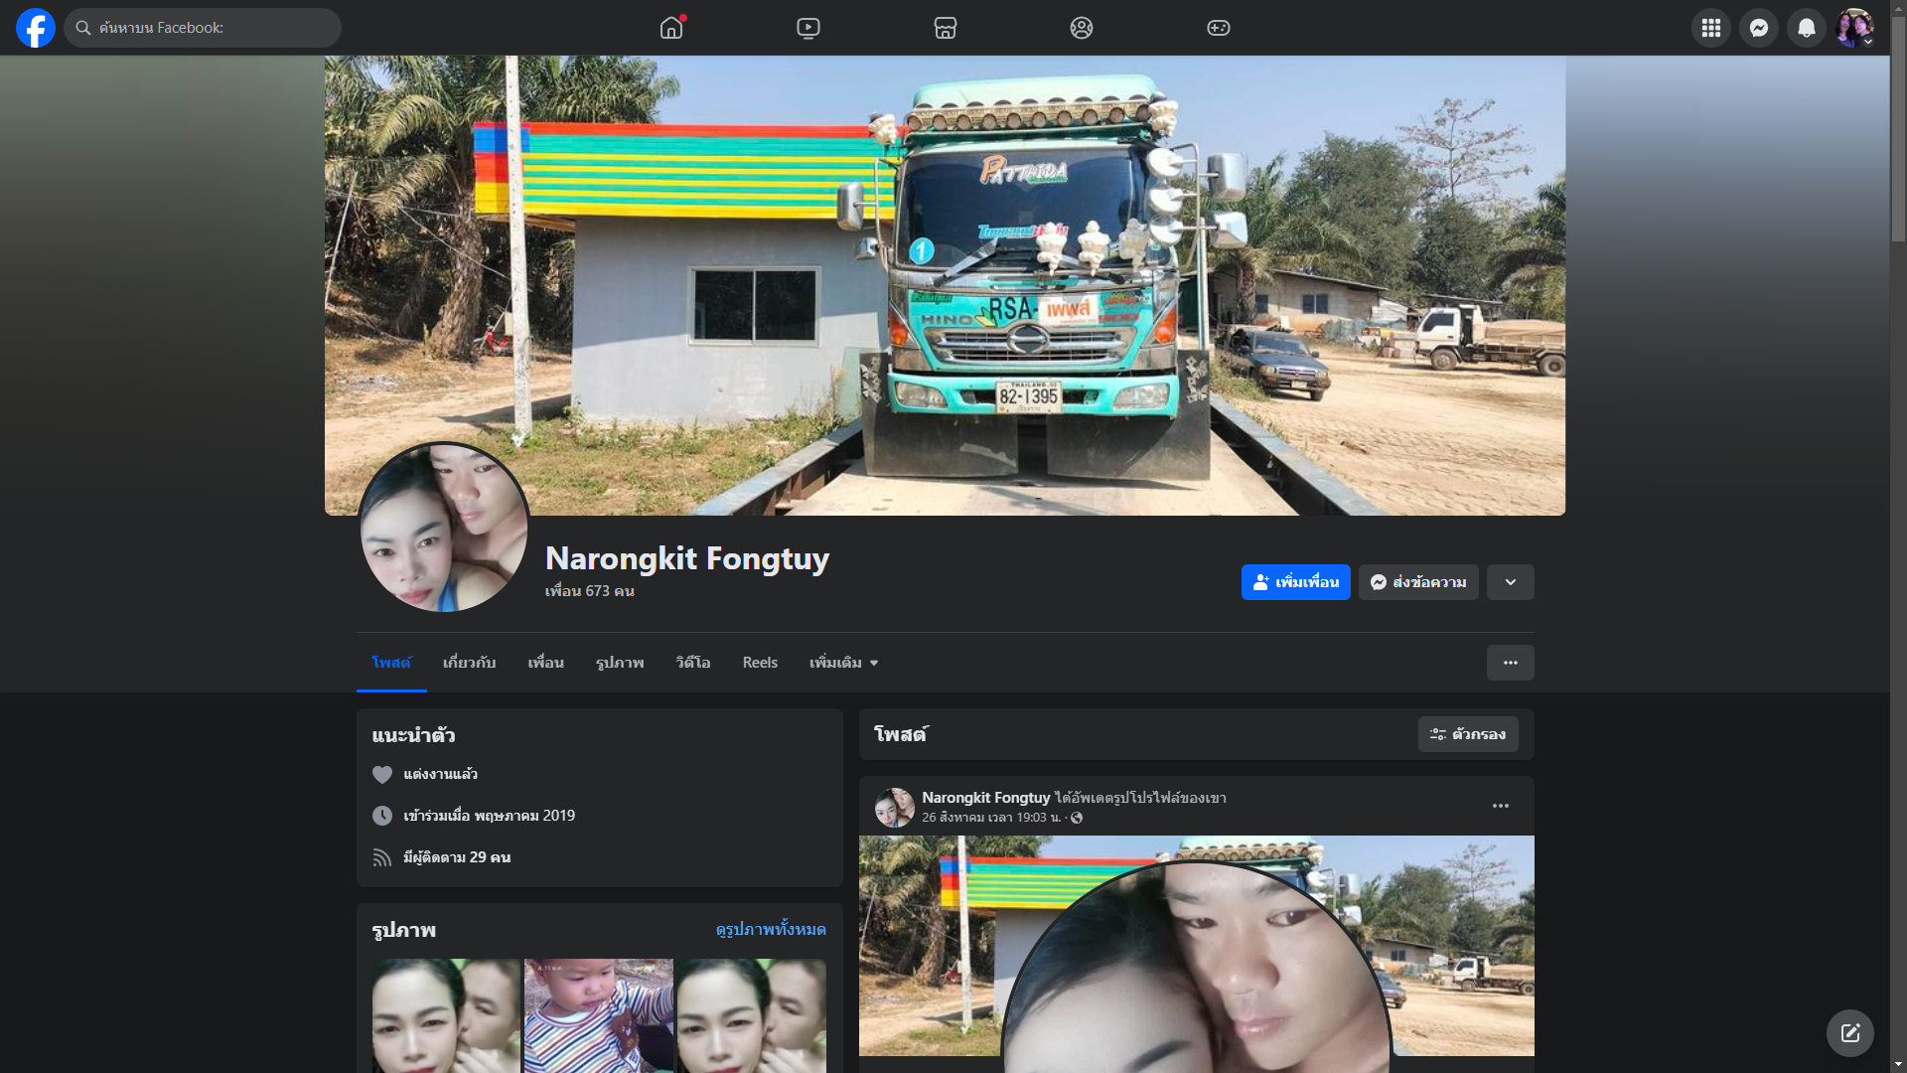
Task: Expand the เพิ่มเติม tab dropdown
Action: (843, 663)
